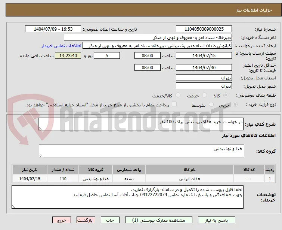This screenshot has width=282, height=230.
Task: Click the resize grip of شرح کلی نیاز textarea
Action: (x=40, y=128)
